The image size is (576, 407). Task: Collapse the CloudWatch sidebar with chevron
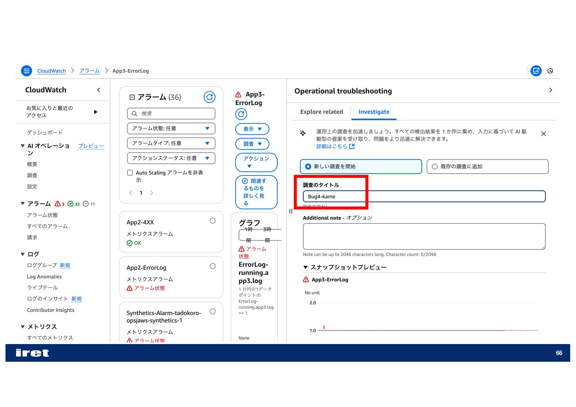(x=99, y=90)
